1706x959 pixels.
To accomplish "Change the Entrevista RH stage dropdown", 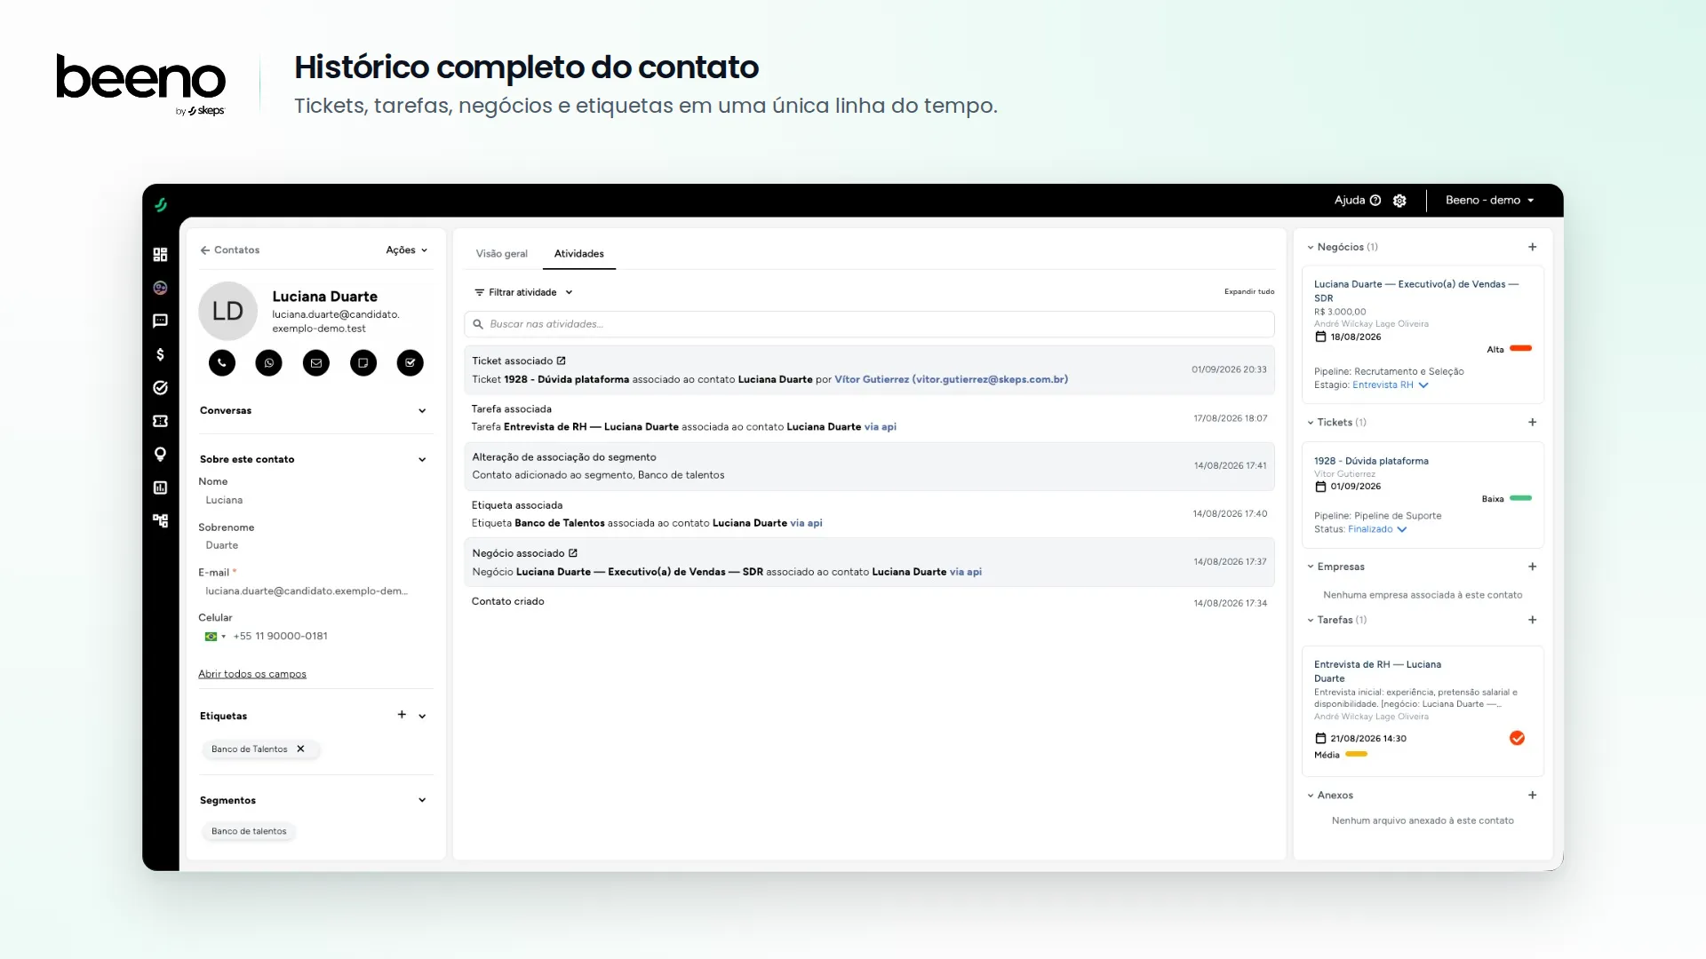I will click(1391, 384).
